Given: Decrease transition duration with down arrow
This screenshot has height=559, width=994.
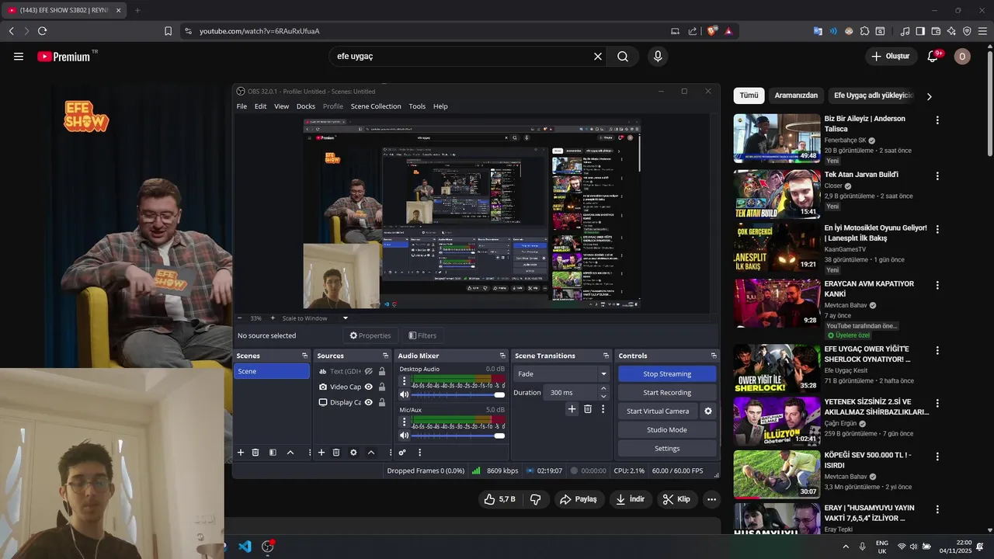Looking at the screenshot, I should [603, 396].
